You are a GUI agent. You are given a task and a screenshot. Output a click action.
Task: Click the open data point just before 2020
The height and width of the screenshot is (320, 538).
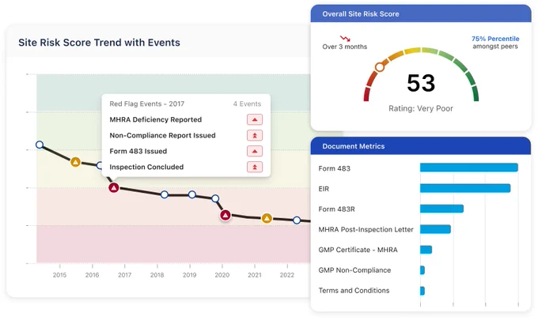pyautogui.click(x=215, y=198)
